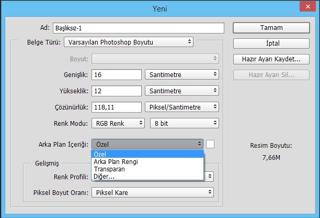Image resolution: width=320 pixels, height=218 pixels.
Task: Click the Genişlik value field
Action: [x=117, y=74]
